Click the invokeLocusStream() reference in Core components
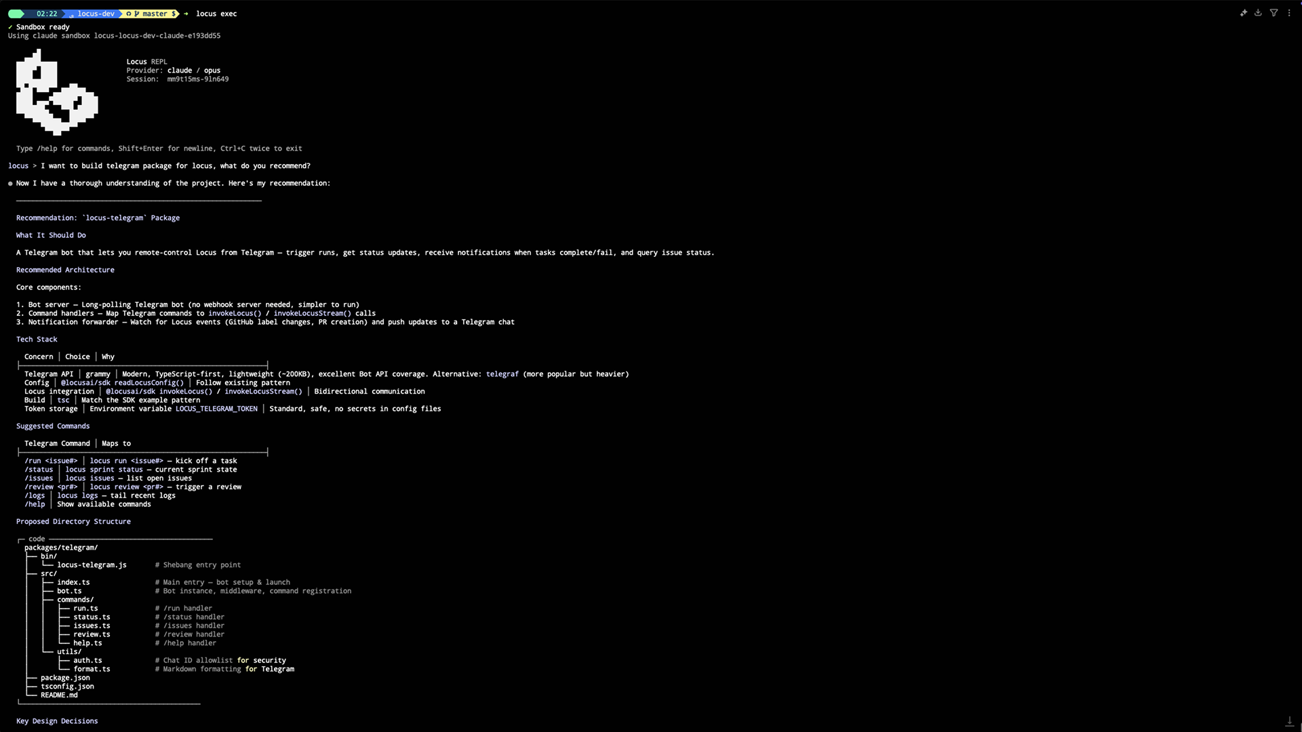The image size is (1302, 732). (313, 313)
